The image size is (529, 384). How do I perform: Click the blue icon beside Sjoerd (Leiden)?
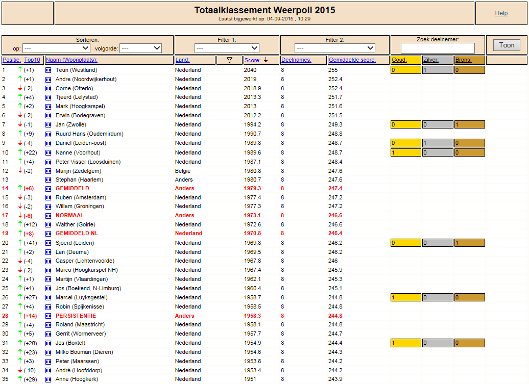tap(48, 243)
